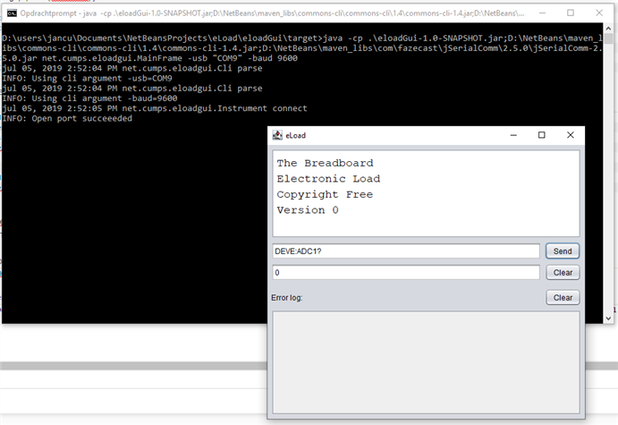Click 'INFO: Using cli argument -usb=COM9' console line
Viewport: 618px width, 425px height.
coord(87,78)
